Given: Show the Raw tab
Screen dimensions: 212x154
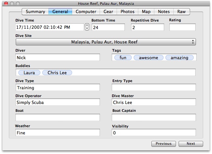Looking at the screenshot, I should coord(182,12).
